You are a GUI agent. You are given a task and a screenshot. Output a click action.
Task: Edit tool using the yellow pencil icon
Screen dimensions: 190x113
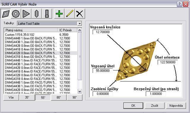click(x=69, y=14)
